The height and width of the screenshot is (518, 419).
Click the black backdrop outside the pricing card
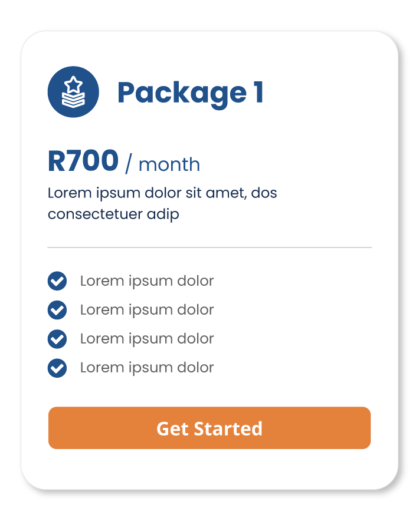[209, 13]
